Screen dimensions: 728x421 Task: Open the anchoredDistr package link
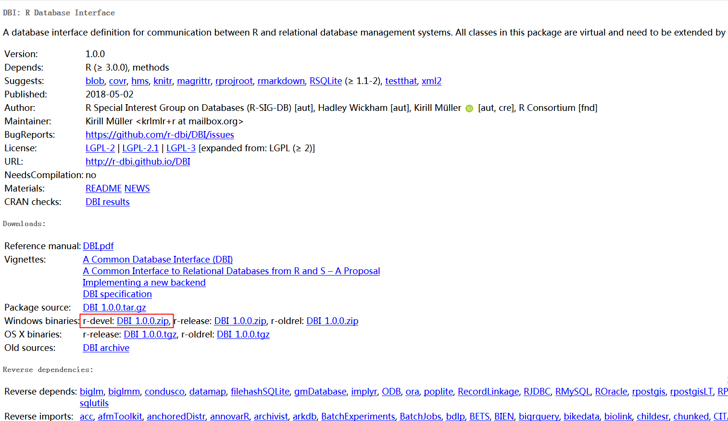tap(176, 416)
